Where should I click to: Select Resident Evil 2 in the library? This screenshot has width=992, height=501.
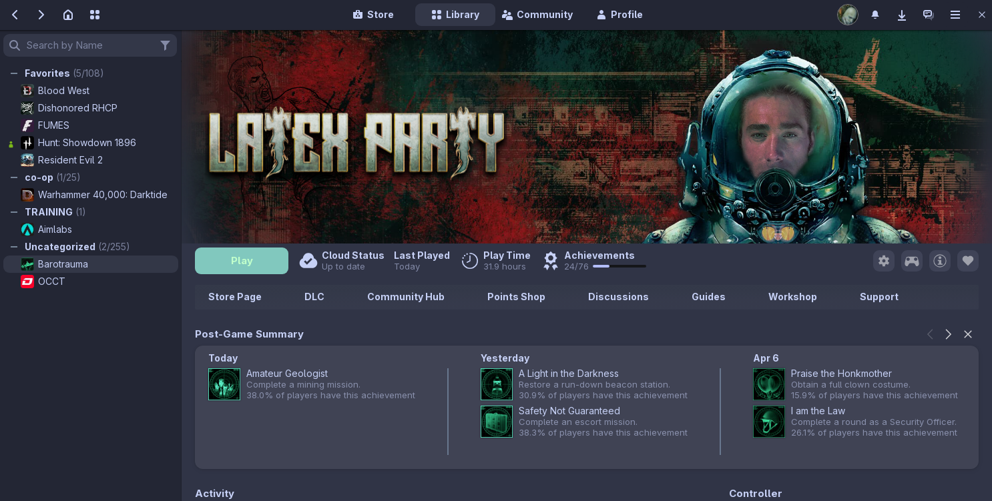point(91,160)
